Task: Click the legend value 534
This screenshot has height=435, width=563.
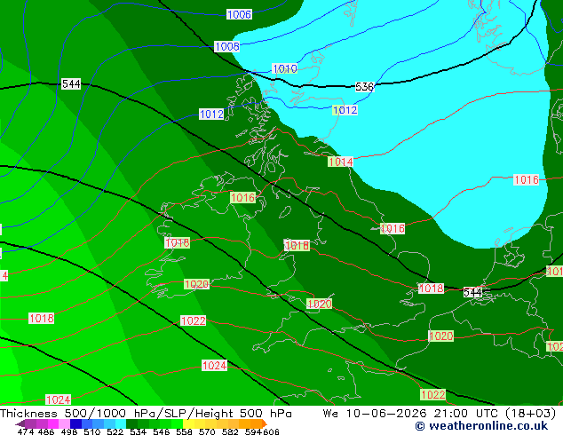Action: [138, 431]
